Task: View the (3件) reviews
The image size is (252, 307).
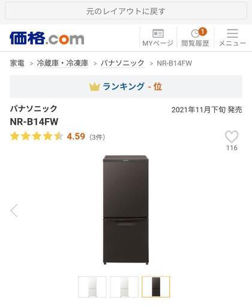Action: pos(97,137)
